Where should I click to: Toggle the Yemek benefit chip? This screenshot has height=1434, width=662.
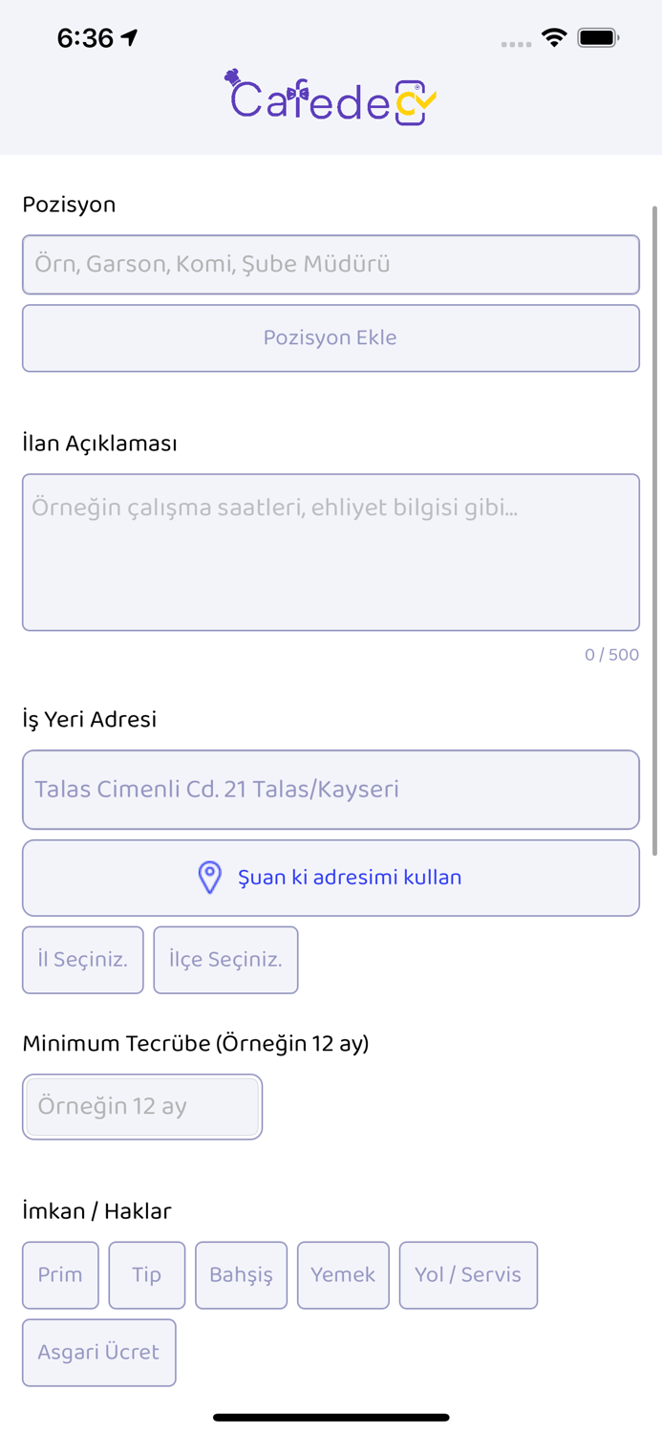343,1274
